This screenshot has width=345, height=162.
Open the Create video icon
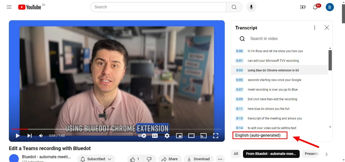point(303,7)
